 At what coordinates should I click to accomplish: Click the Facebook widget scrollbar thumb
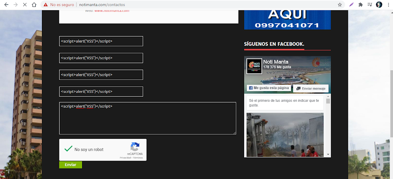point(328,101)
